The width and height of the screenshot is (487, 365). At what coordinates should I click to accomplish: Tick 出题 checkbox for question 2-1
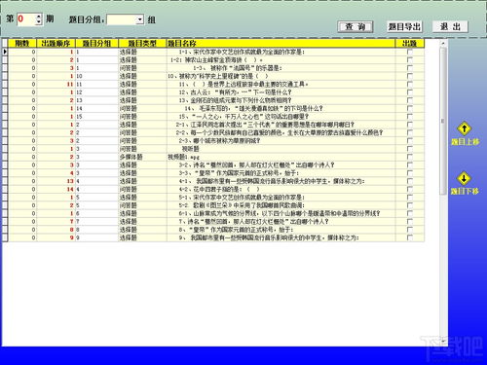[x=410, y=125]
